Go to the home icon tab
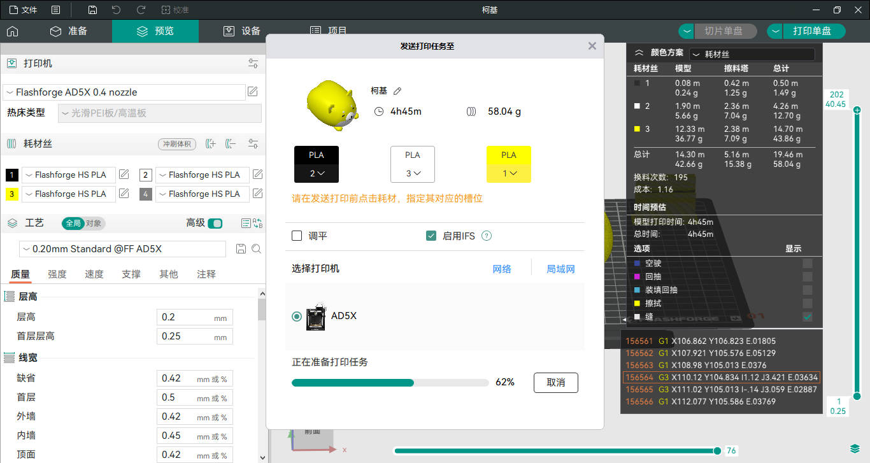Image resolution: width=870 pixels, height=463 pixels. 12,31
